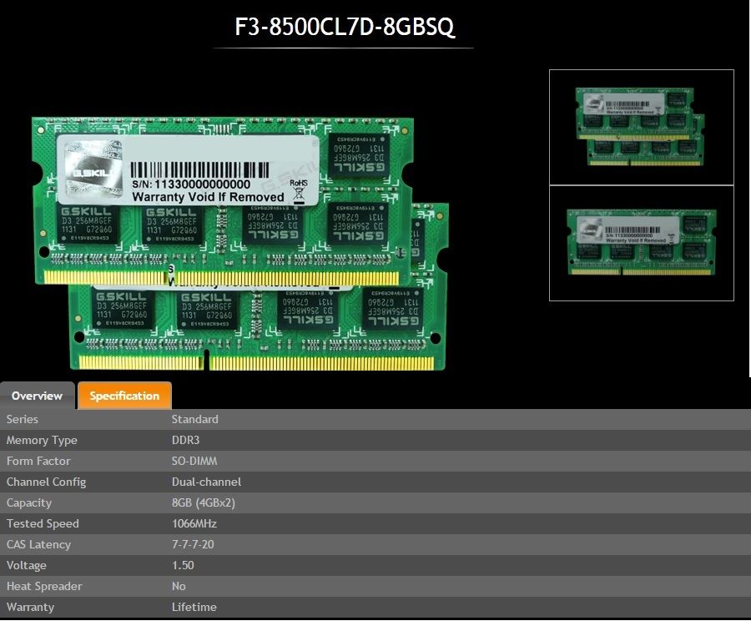Image resolution: width=751 pixels, height=621 pixels.
Task: Click the F3-8500CL7D-8GBSQ product title
Action: tap(344, 27)
